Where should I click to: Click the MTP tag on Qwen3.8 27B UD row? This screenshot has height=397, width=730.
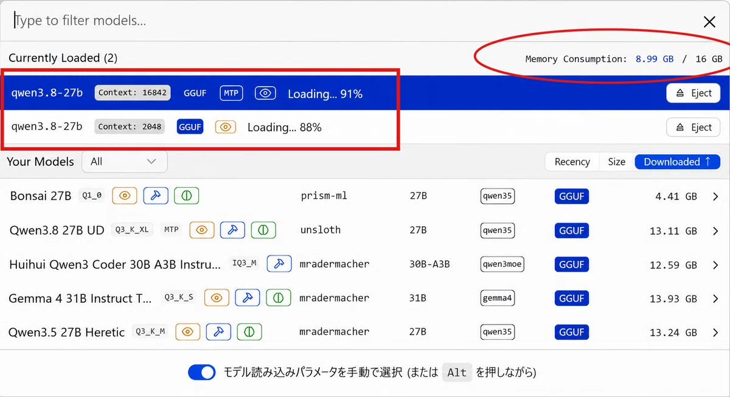tap(172, 230)
